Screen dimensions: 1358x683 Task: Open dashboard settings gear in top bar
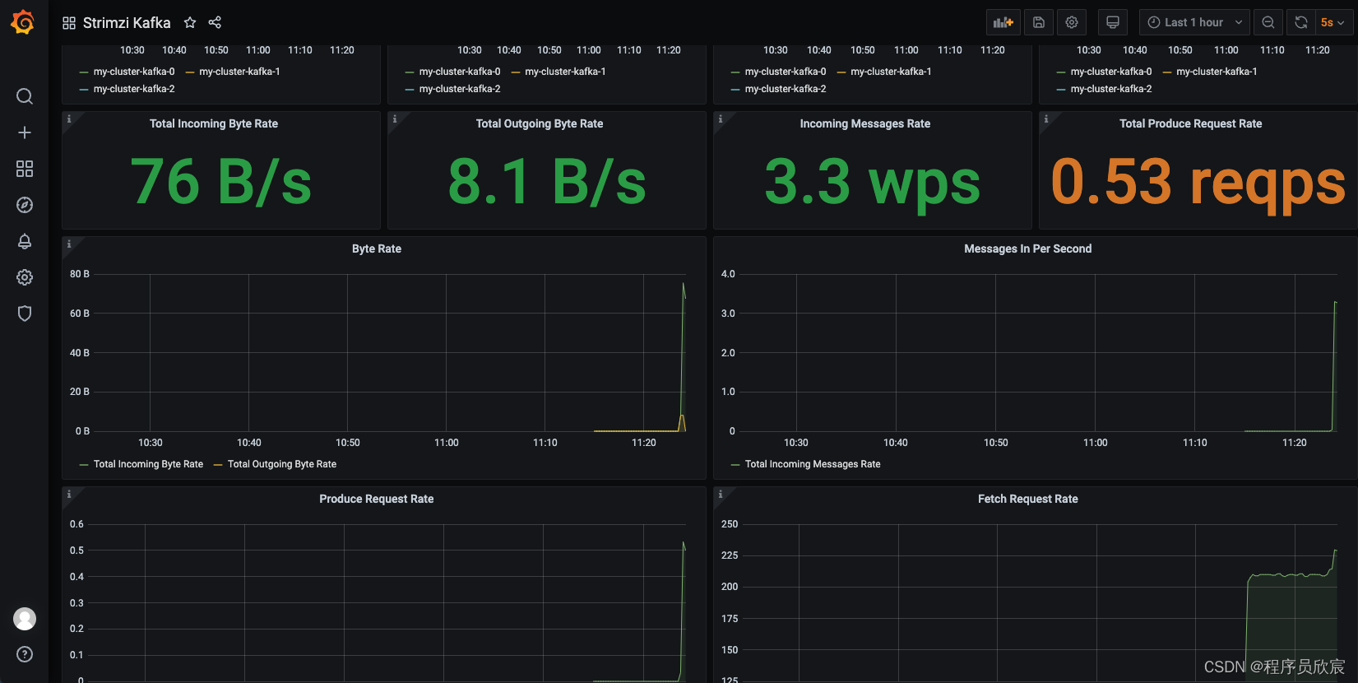pos(1072,22)
